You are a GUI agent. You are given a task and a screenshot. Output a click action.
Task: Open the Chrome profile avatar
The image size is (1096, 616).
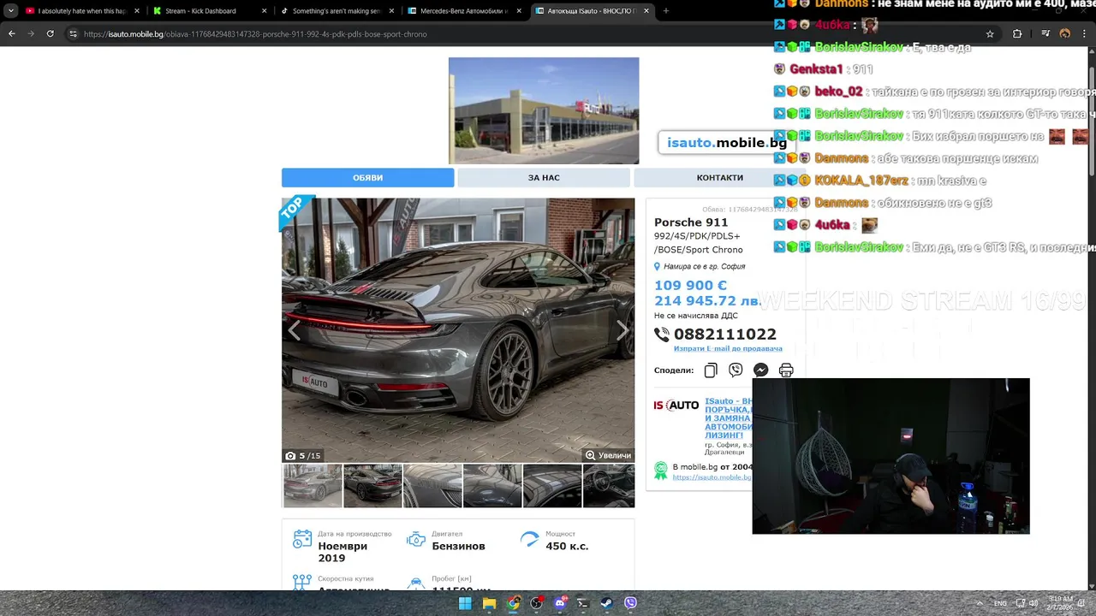pos(1064,34)
